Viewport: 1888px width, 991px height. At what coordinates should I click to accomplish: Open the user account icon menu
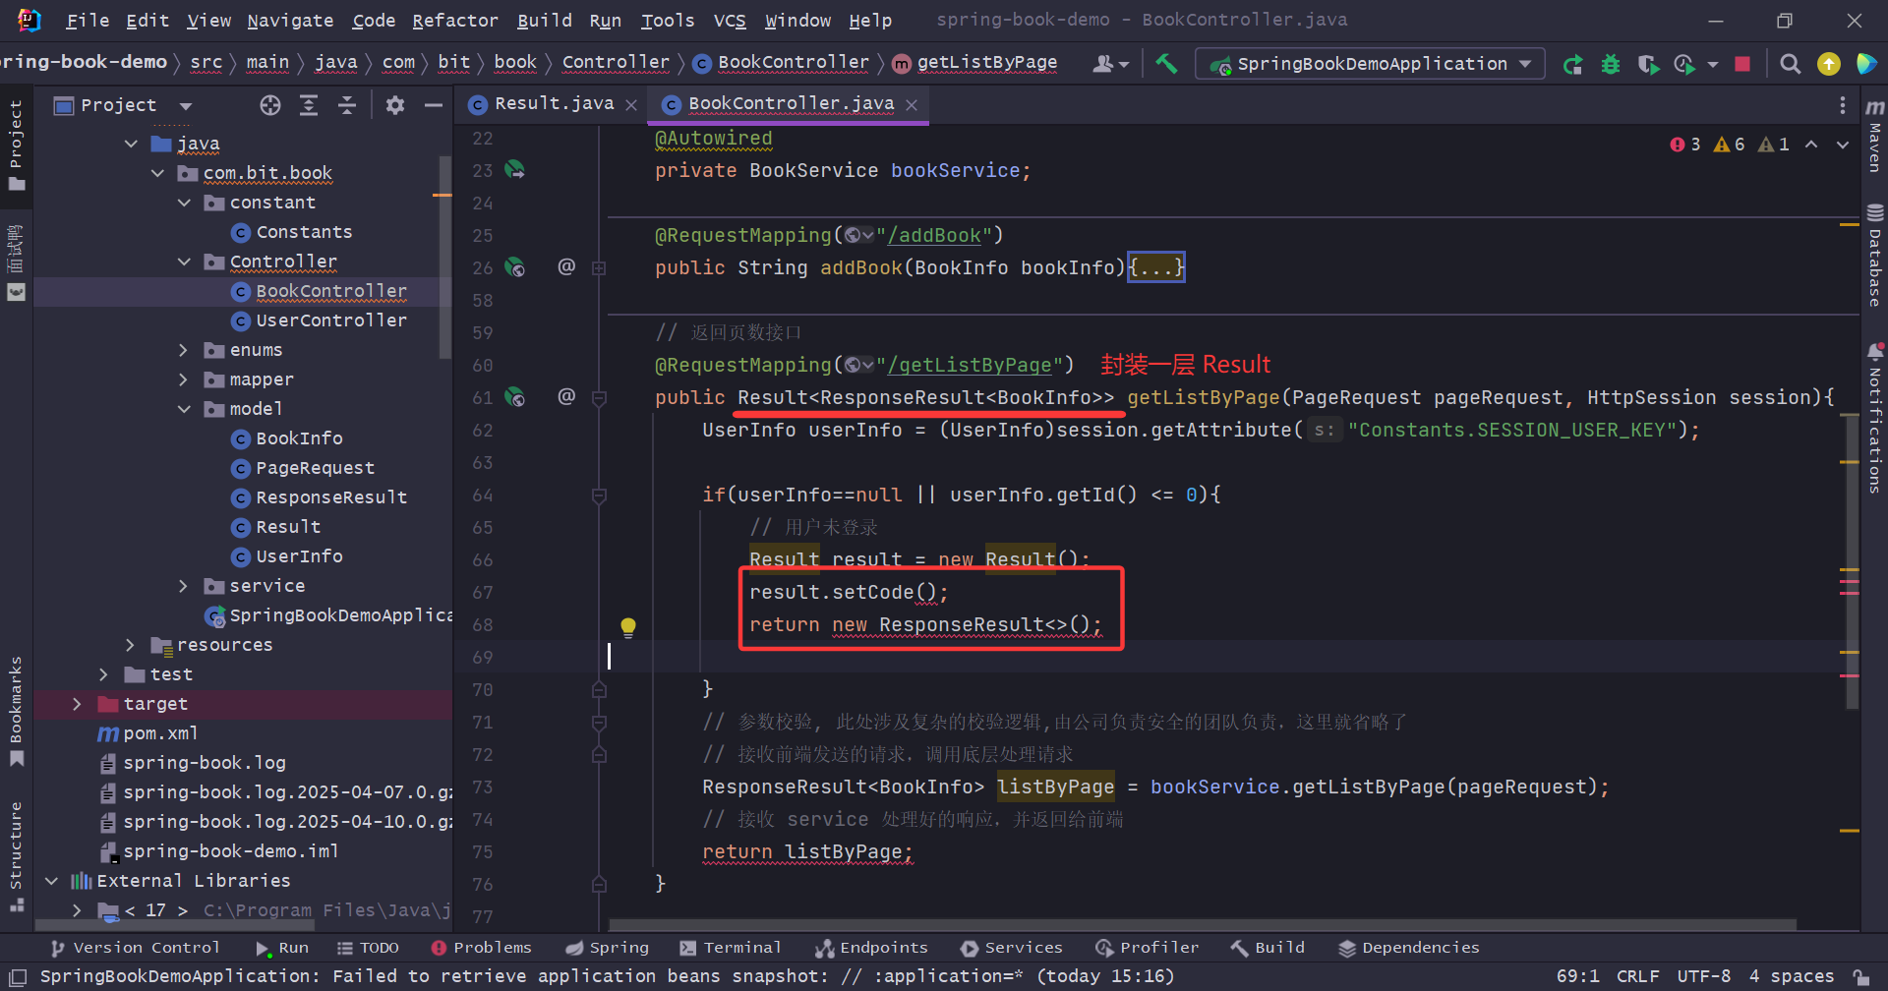(1110, 64)
